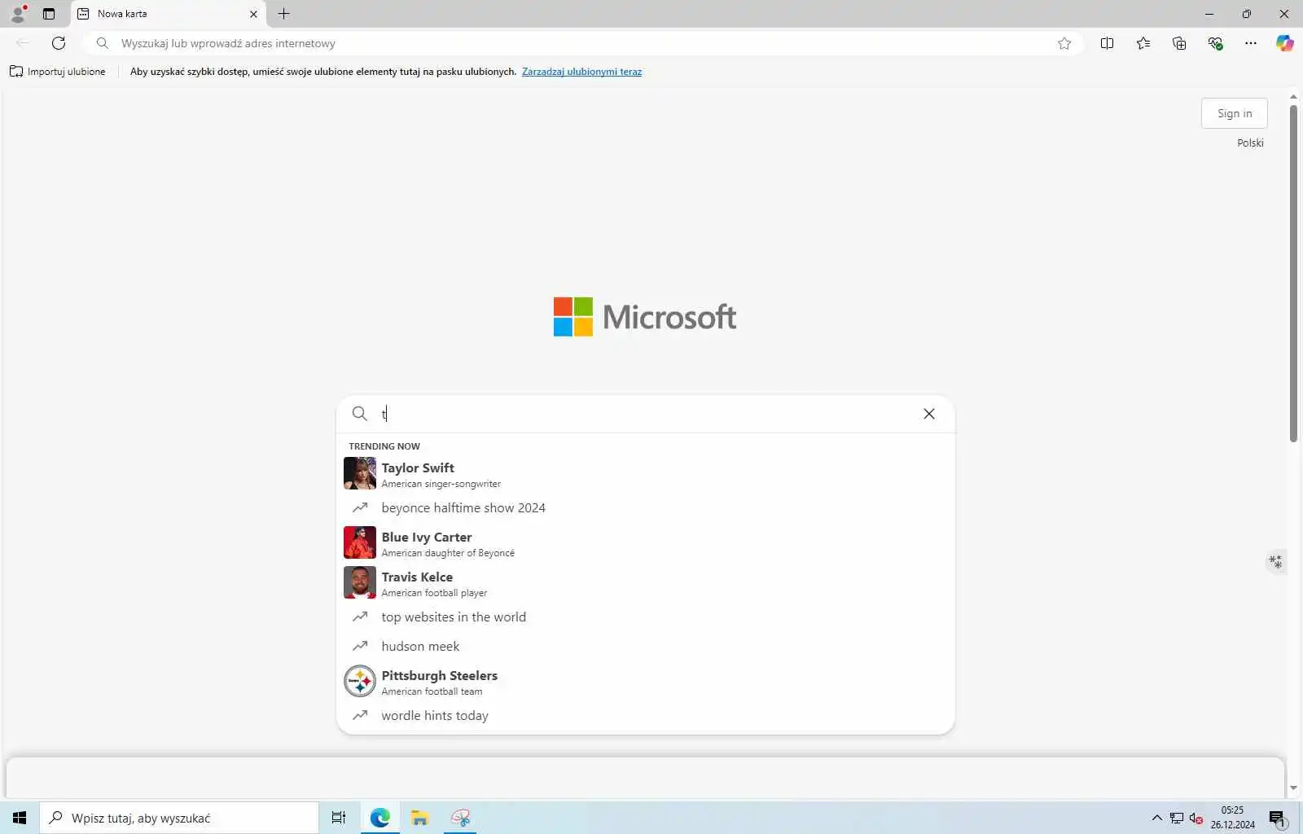Show hidden system tray icons
Image resolution: width=1303 pixels, height=834 pixels.
point(1156,818)
